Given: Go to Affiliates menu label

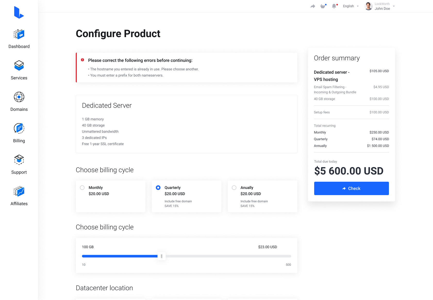Looking at the screenshot, I should pyautogui.click(x=19, y=204).
